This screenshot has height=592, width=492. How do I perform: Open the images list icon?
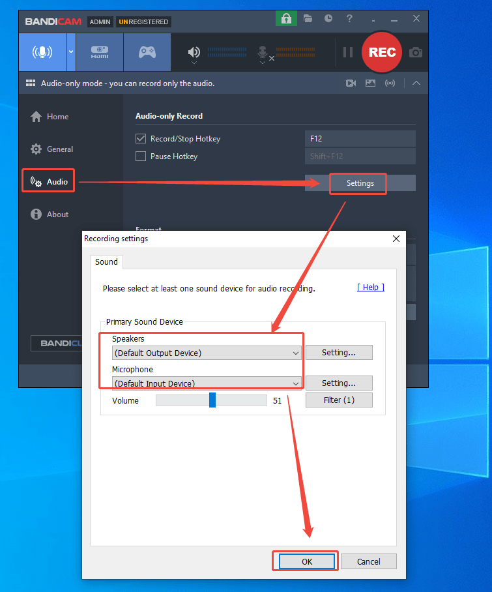371,83
